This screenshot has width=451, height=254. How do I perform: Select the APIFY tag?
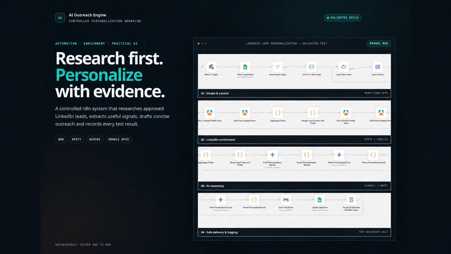(x=76, y=139)
